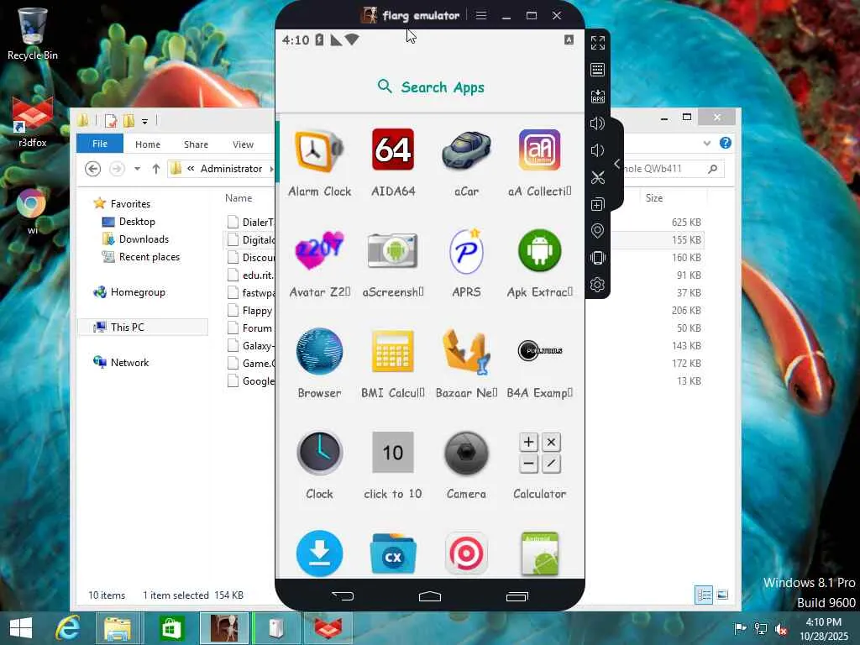This screenshot has width=860, height=645.
Task: Switch Explorer to large icons view
Action: [723, 595]
